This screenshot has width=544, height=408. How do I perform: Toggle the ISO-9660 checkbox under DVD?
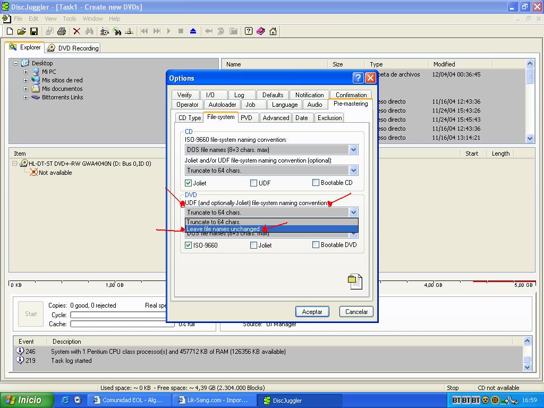189,245
